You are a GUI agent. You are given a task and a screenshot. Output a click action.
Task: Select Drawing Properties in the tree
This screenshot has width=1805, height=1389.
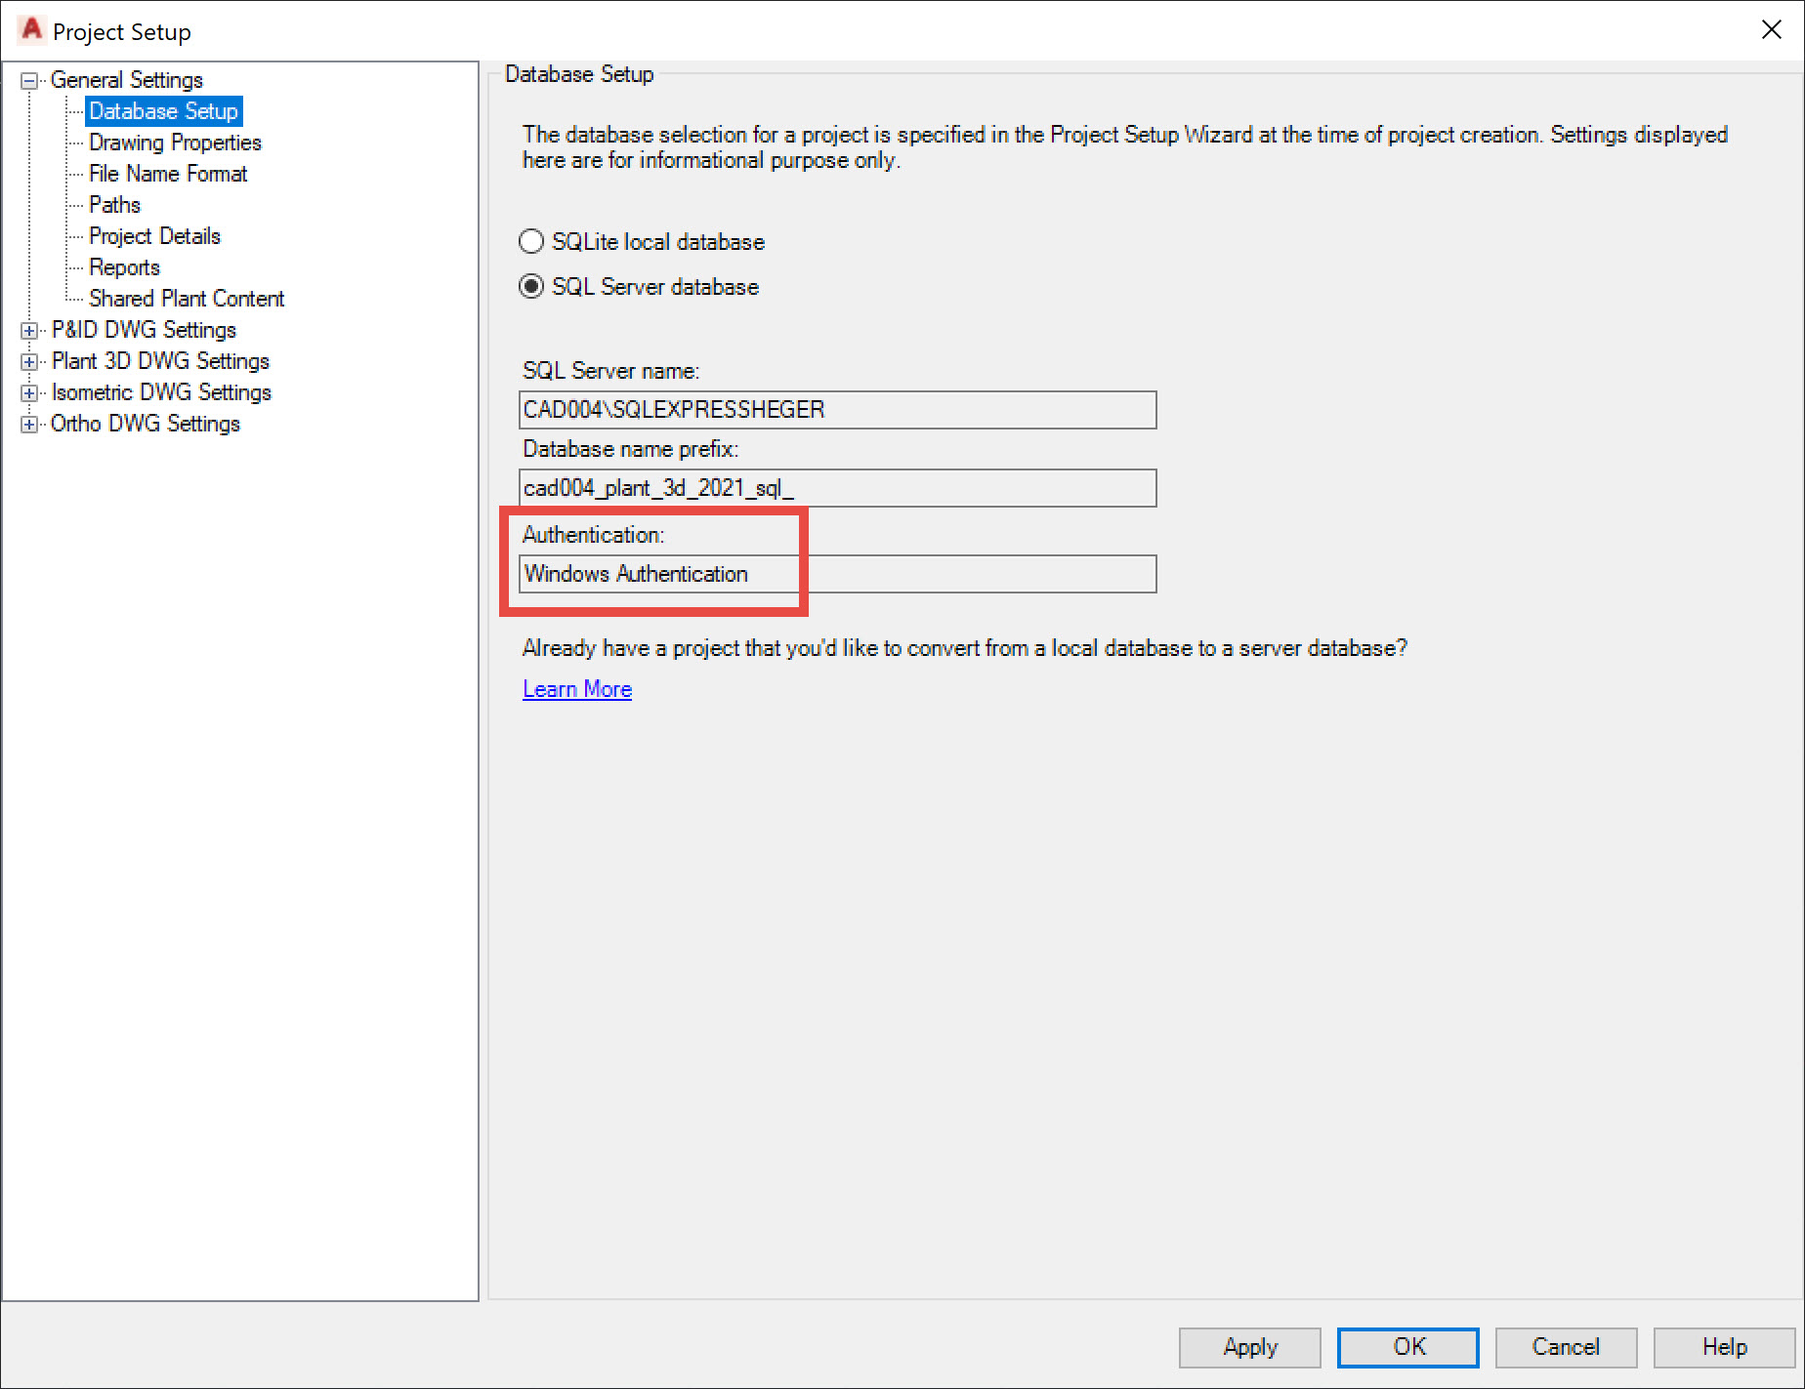(174, 142)
